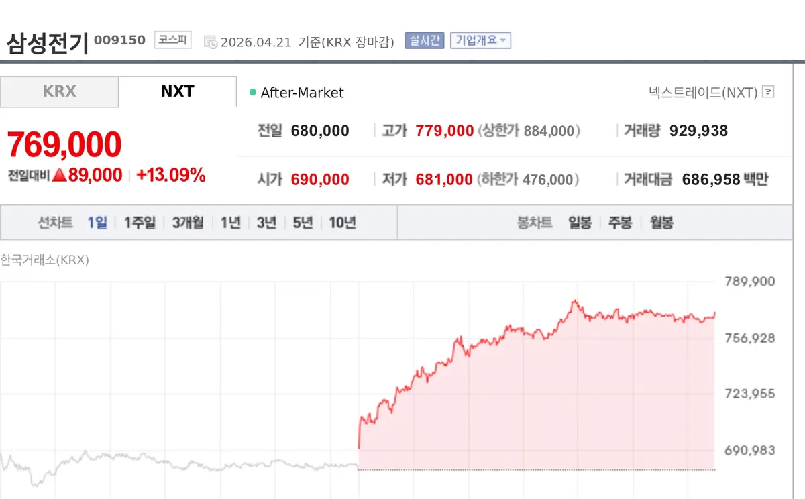Click the red up-triangle price change icon
Screen dimensions: 805x499
click(x=60, y=176)
